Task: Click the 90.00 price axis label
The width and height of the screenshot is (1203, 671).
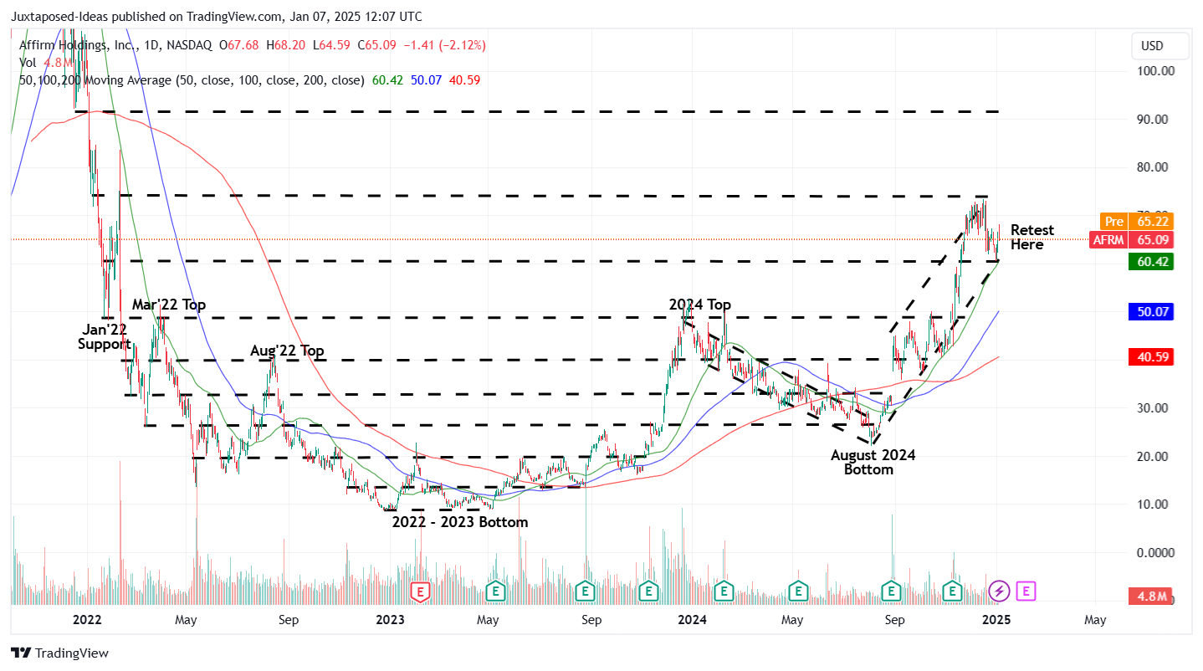Action: [x=1154, y=120]
